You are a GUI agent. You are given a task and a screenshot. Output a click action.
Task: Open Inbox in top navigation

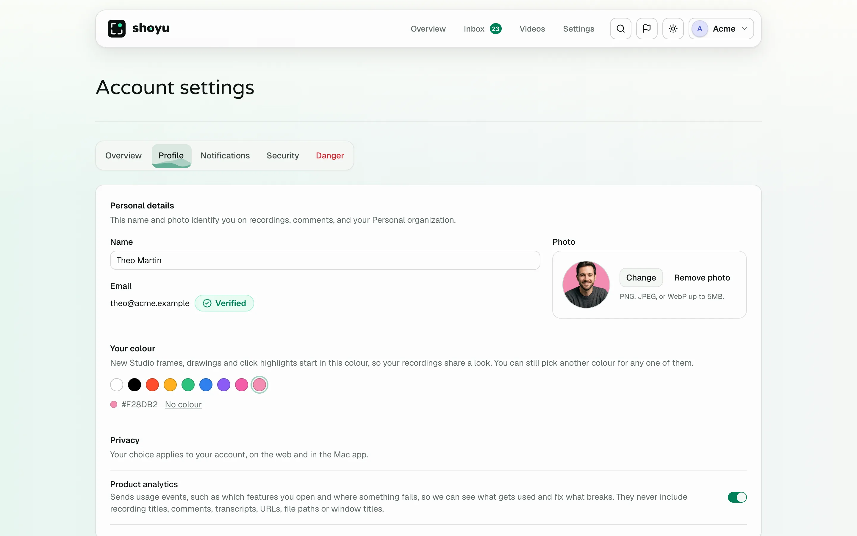tap(474, 29)
